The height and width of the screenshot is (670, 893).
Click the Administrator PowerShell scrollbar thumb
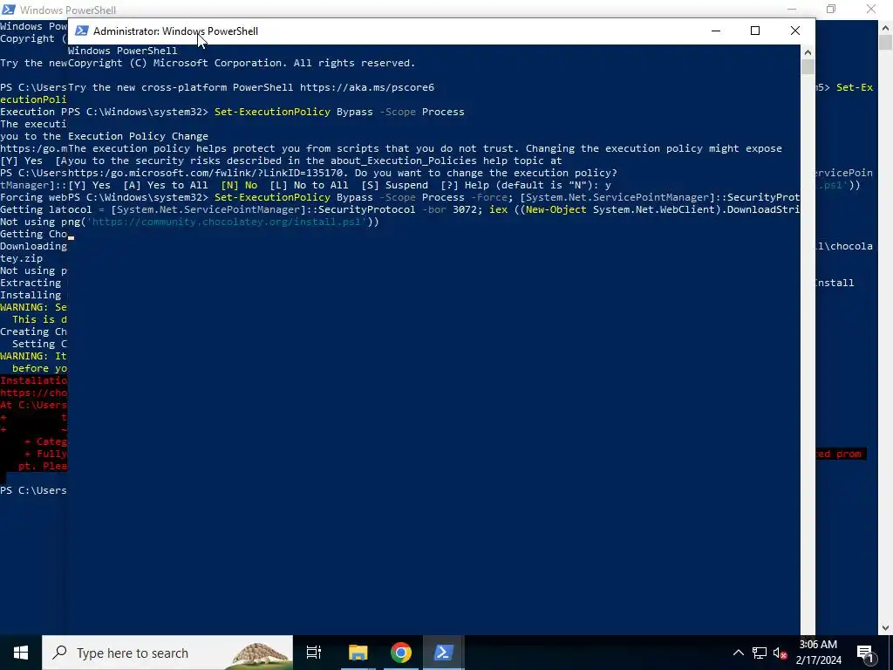point(808,66)
